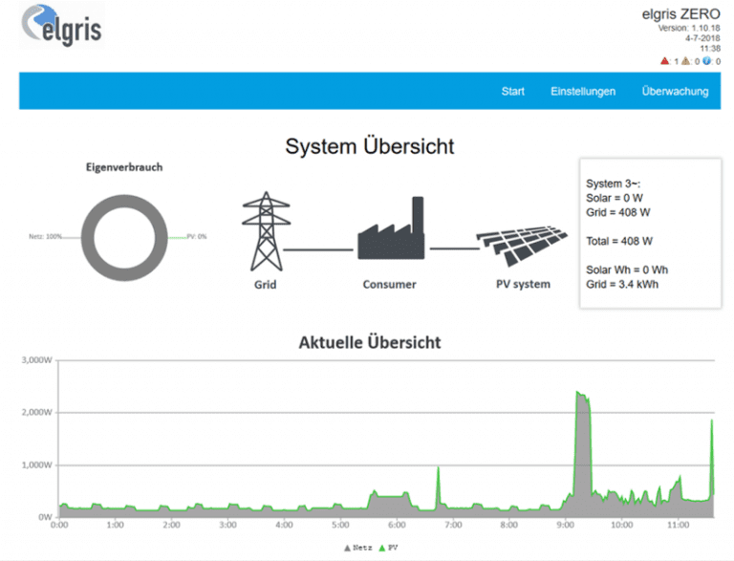Click the blue info status icon

[706, 61]
